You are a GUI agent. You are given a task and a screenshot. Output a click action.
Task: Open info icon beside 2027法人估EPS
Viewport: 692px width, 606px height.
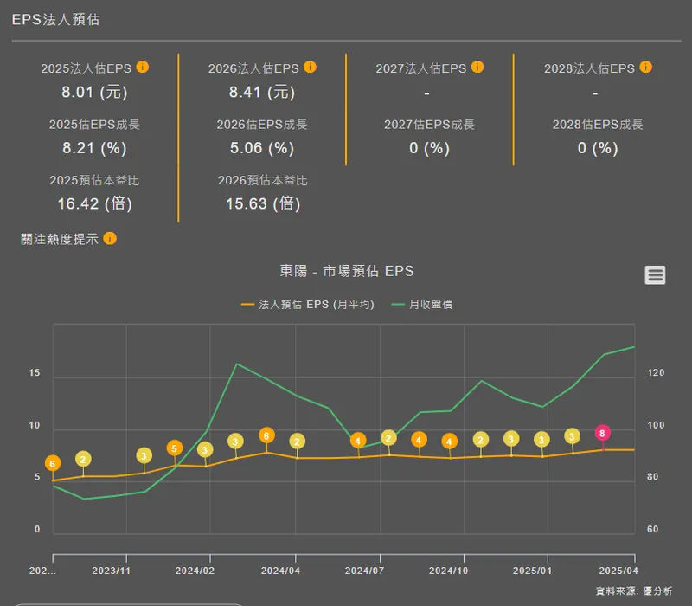477,68
